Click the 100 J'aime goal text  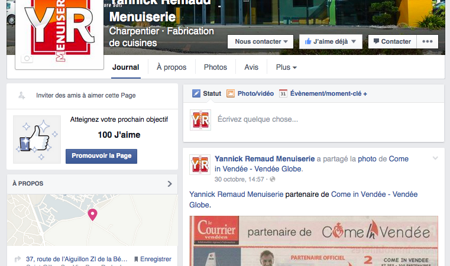click(119, 135)
